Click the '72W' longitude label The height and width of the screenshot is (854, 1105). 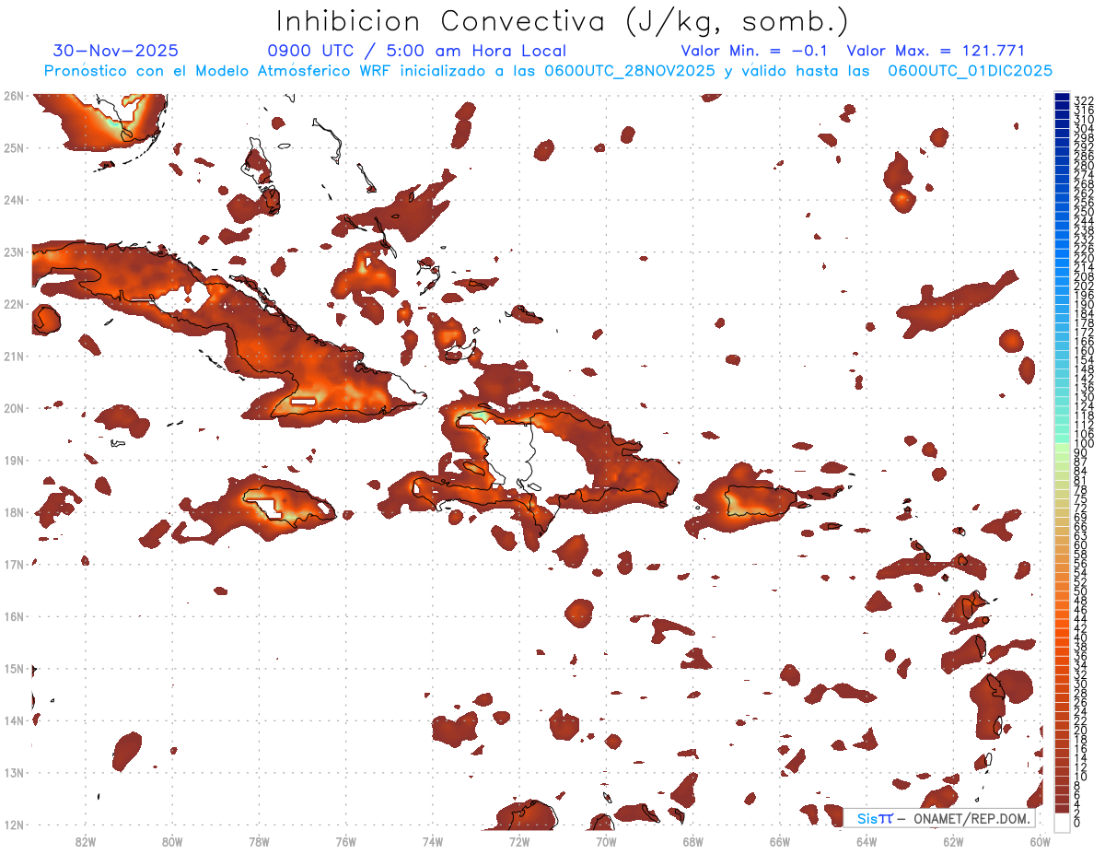(518, 840)
